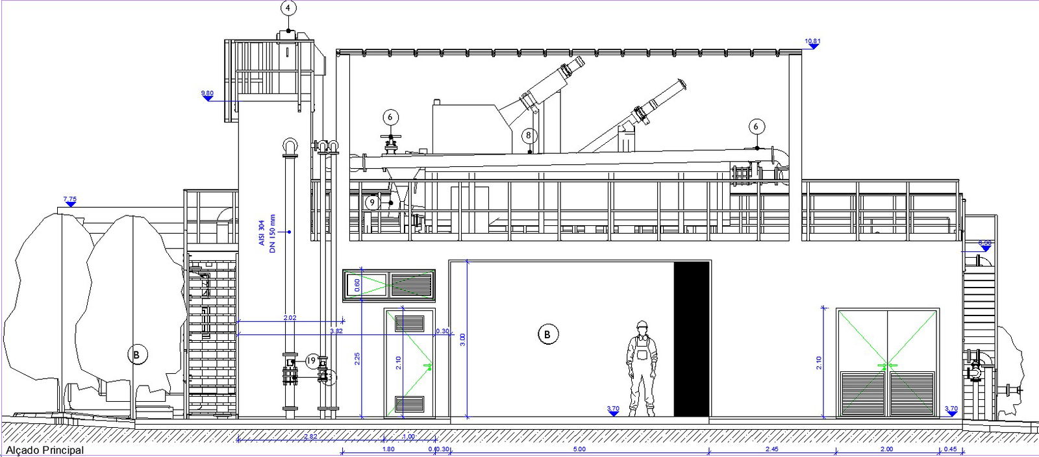Screen dimensions: 1039x457
Task: Click the 1.00 bottom dimension
Action: [x=408, y=436]
